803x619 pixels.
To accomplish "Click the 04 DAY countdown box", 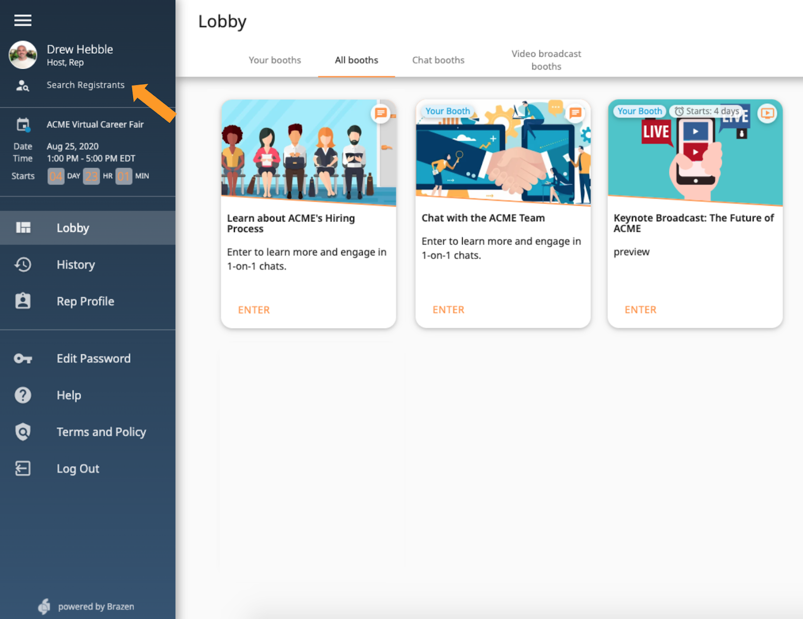I will pyautogui.click(x=56, y=176).
